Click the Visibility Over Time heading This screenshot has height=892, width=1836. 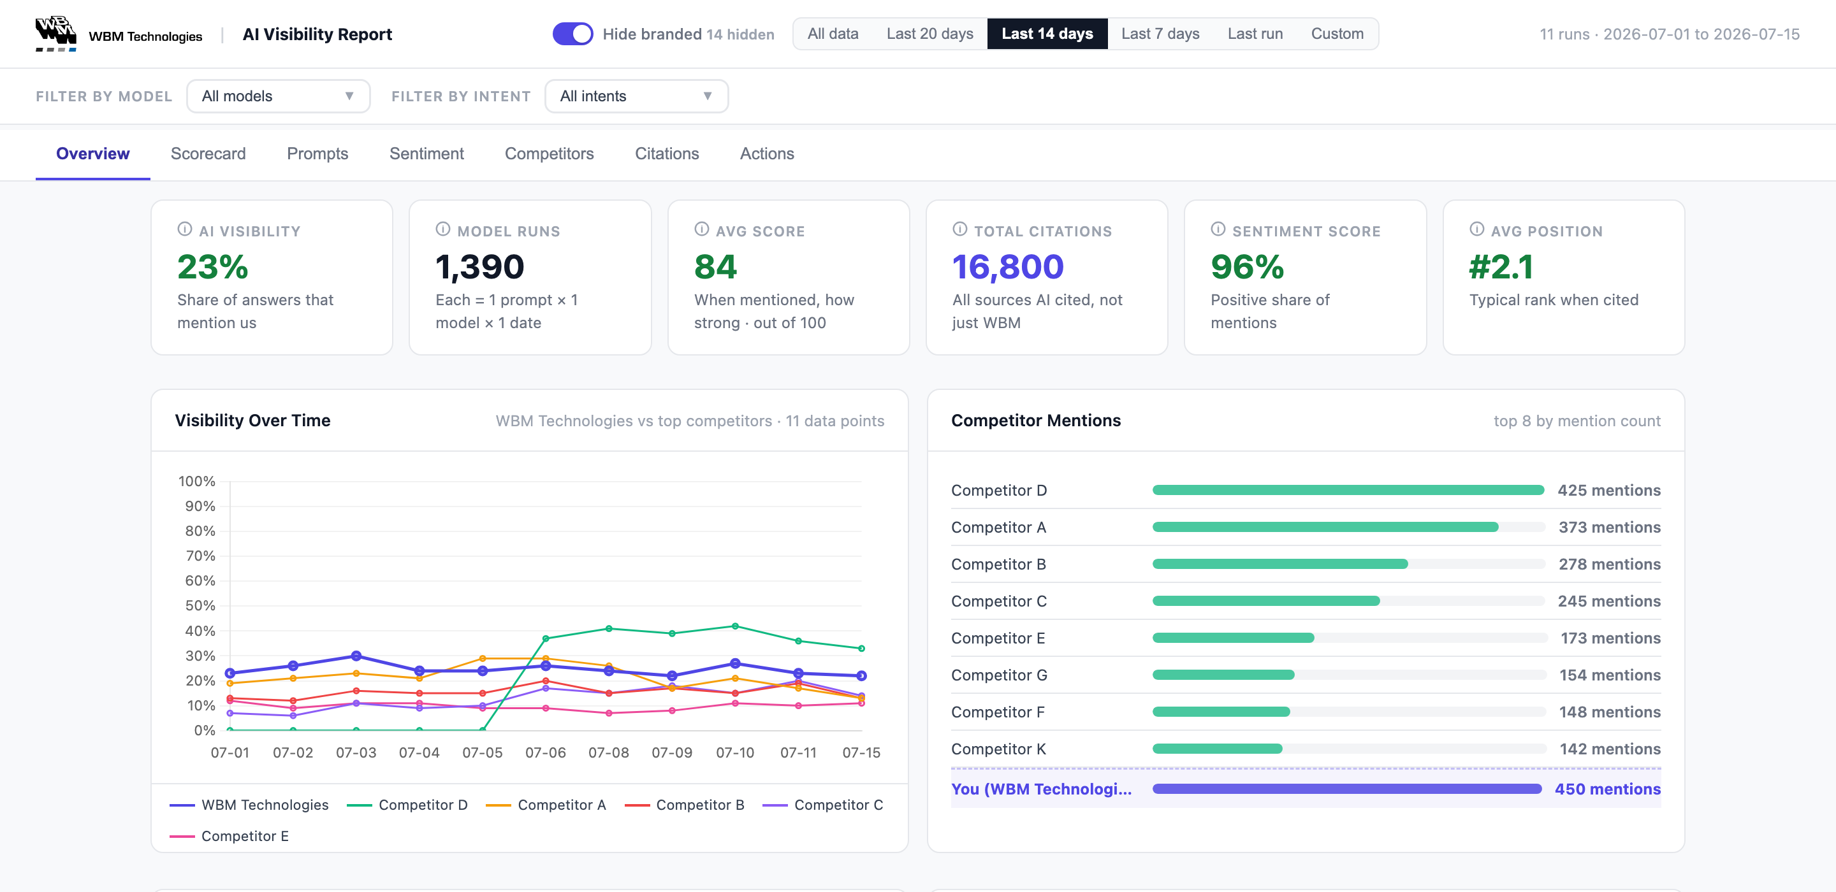click(253, 421)
